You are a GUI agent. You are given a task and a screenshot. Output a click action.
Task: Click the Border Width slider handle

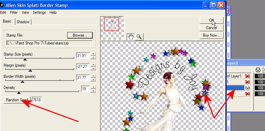pos(22,81)
